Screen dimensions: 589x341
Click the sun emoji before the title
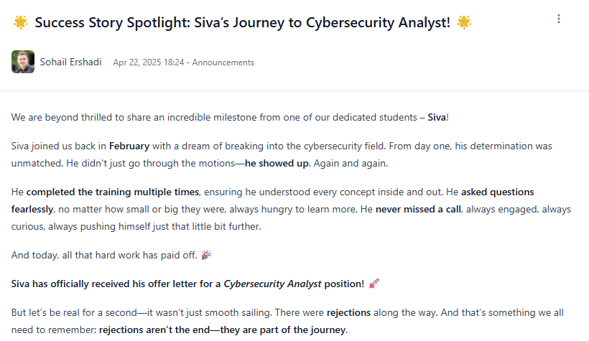[20, 22]
